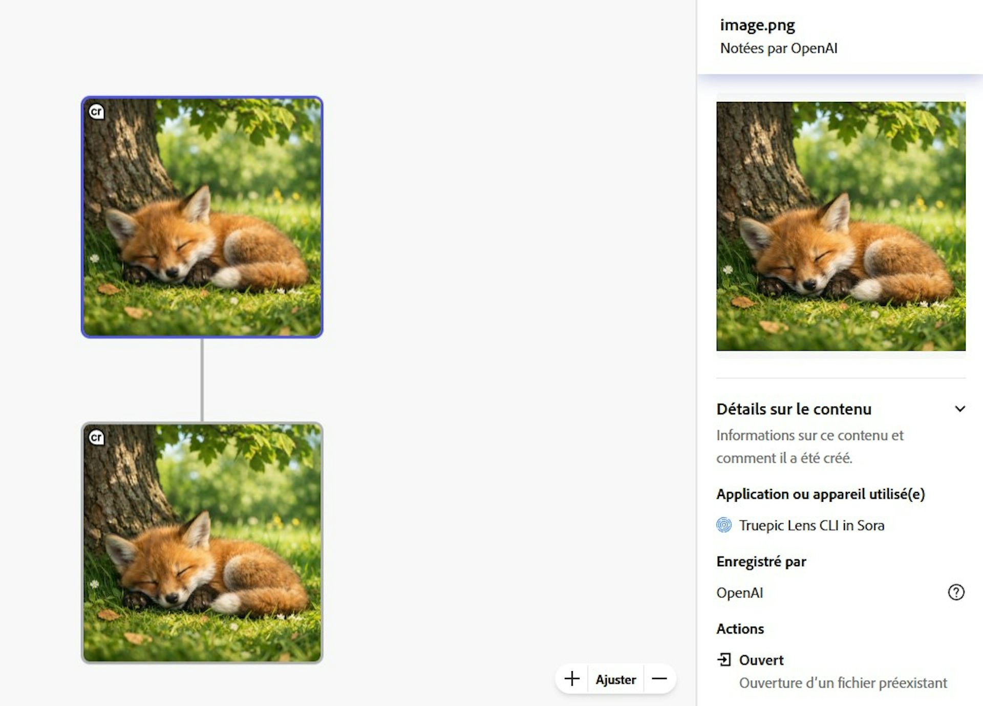983x706 pixels.
Task: Click the Ouvert action label
Action: [x=761, y=660]
